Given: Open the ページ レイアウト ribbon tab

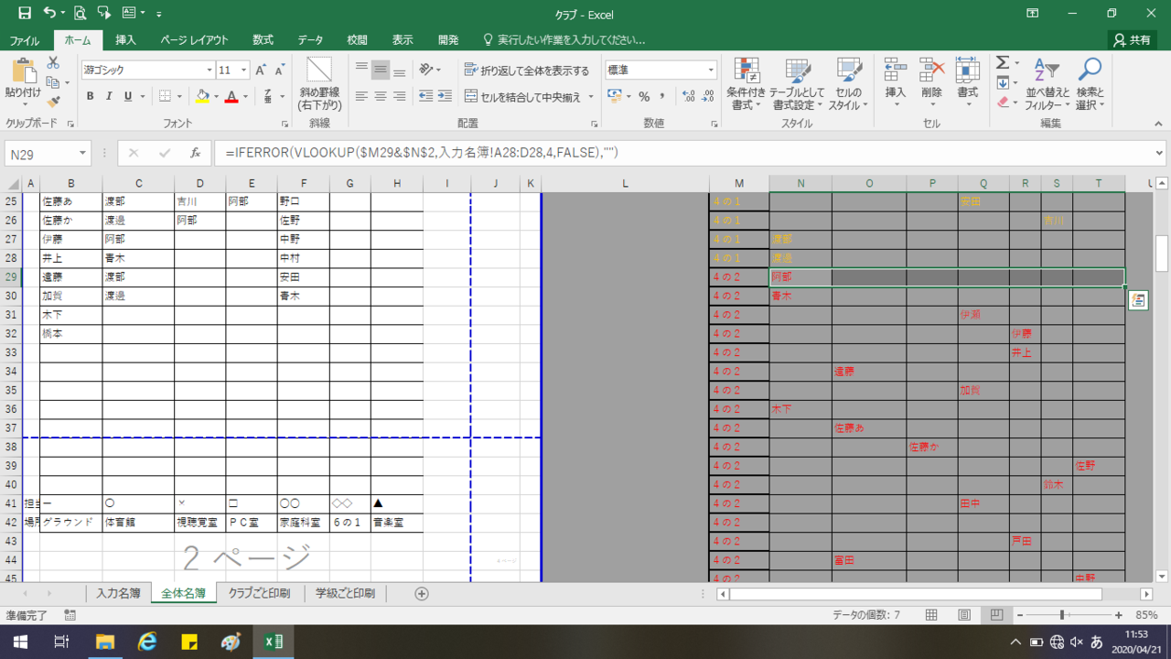Looking at the screenshot, I should (195, 40).
